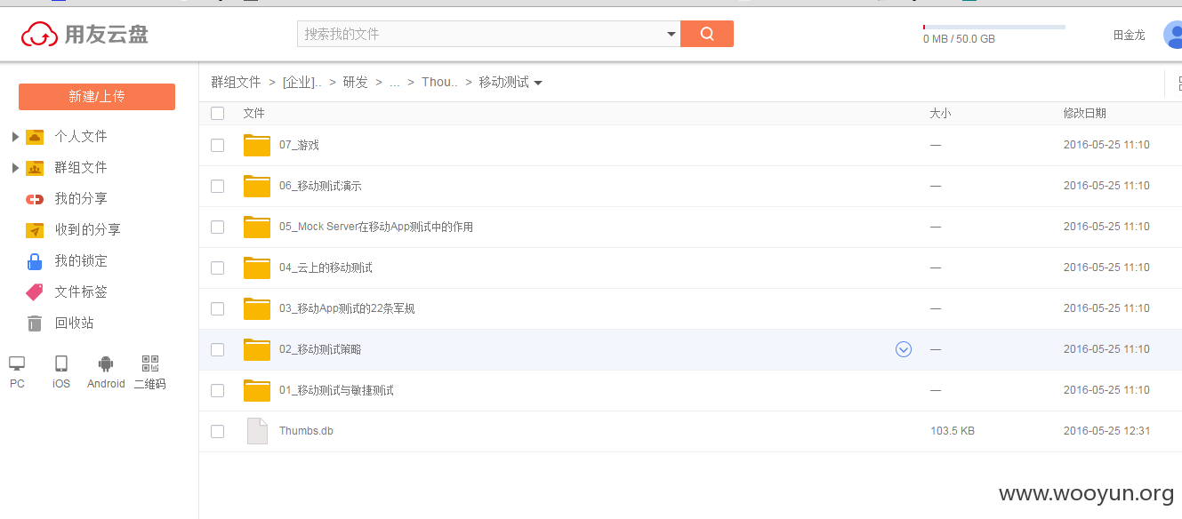1182x519 pixels.
Task: Click the 回收站 trash icon
Action: (x=35, y=323)
